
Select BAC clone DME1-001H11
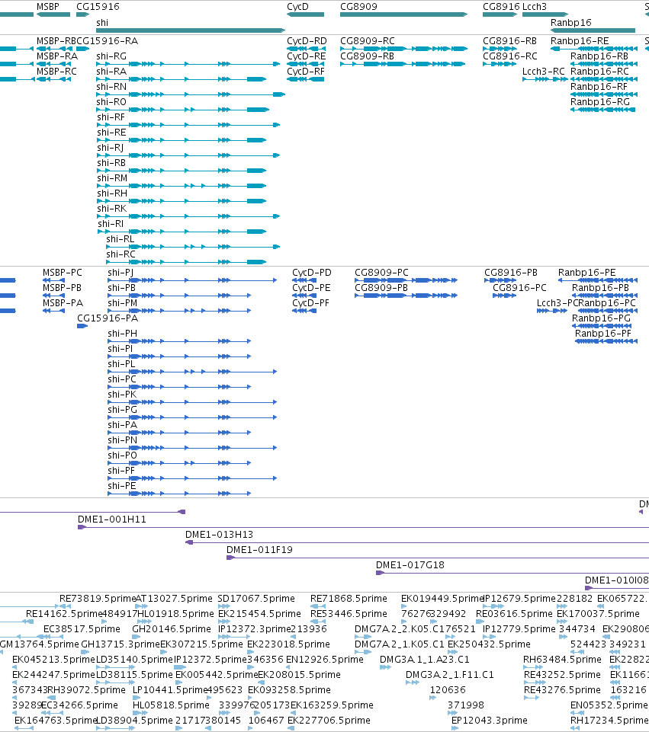(363, 527)
